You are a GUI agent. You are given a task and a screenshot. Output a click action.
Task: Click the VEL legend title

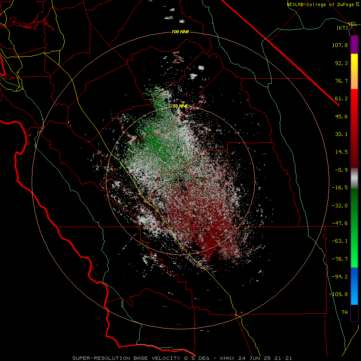coord(352,24)
